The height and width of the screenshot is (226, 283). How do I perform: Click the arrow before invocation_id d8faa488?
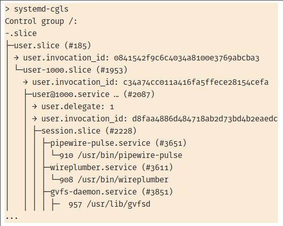point(34,119)
